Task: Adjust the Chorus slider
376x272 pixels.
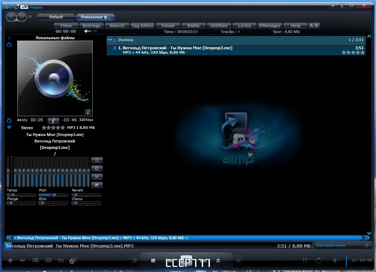Action: (87, 203)
